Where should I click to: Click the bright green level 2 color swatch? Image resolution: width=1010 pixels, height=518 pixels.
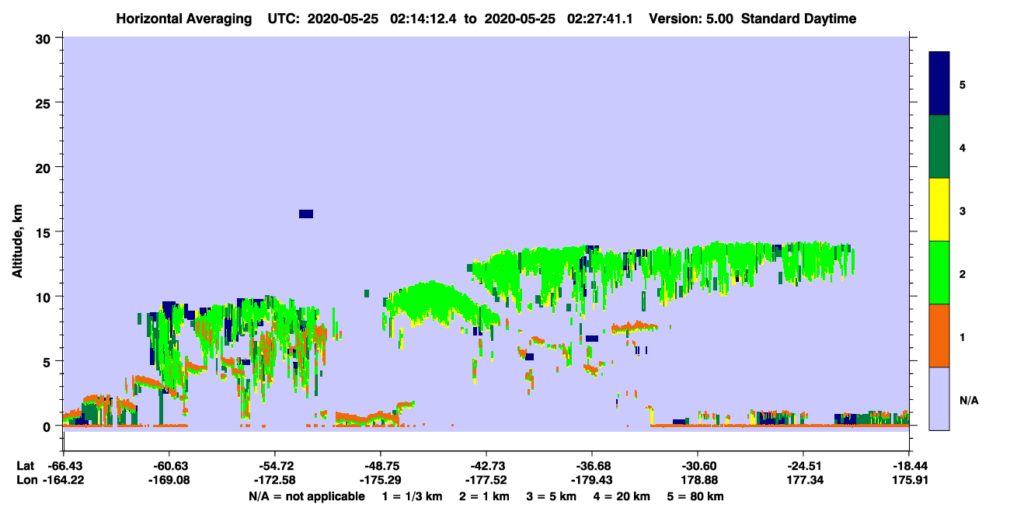click(939, 273)
